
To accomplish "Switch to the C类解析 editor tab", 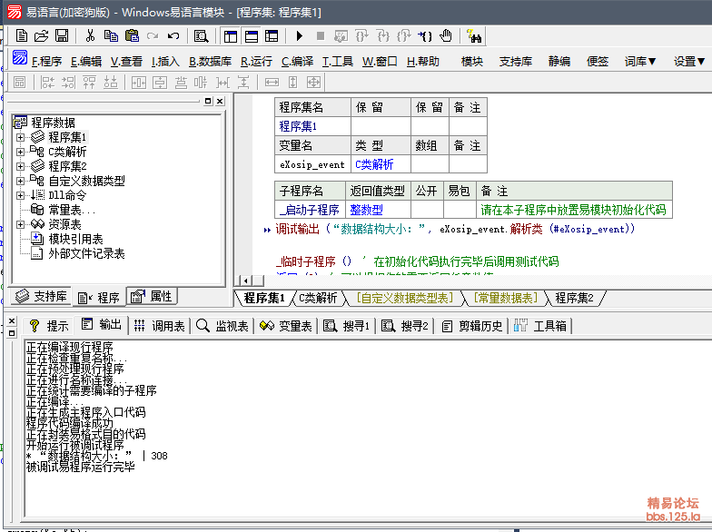I will point(318,298).
